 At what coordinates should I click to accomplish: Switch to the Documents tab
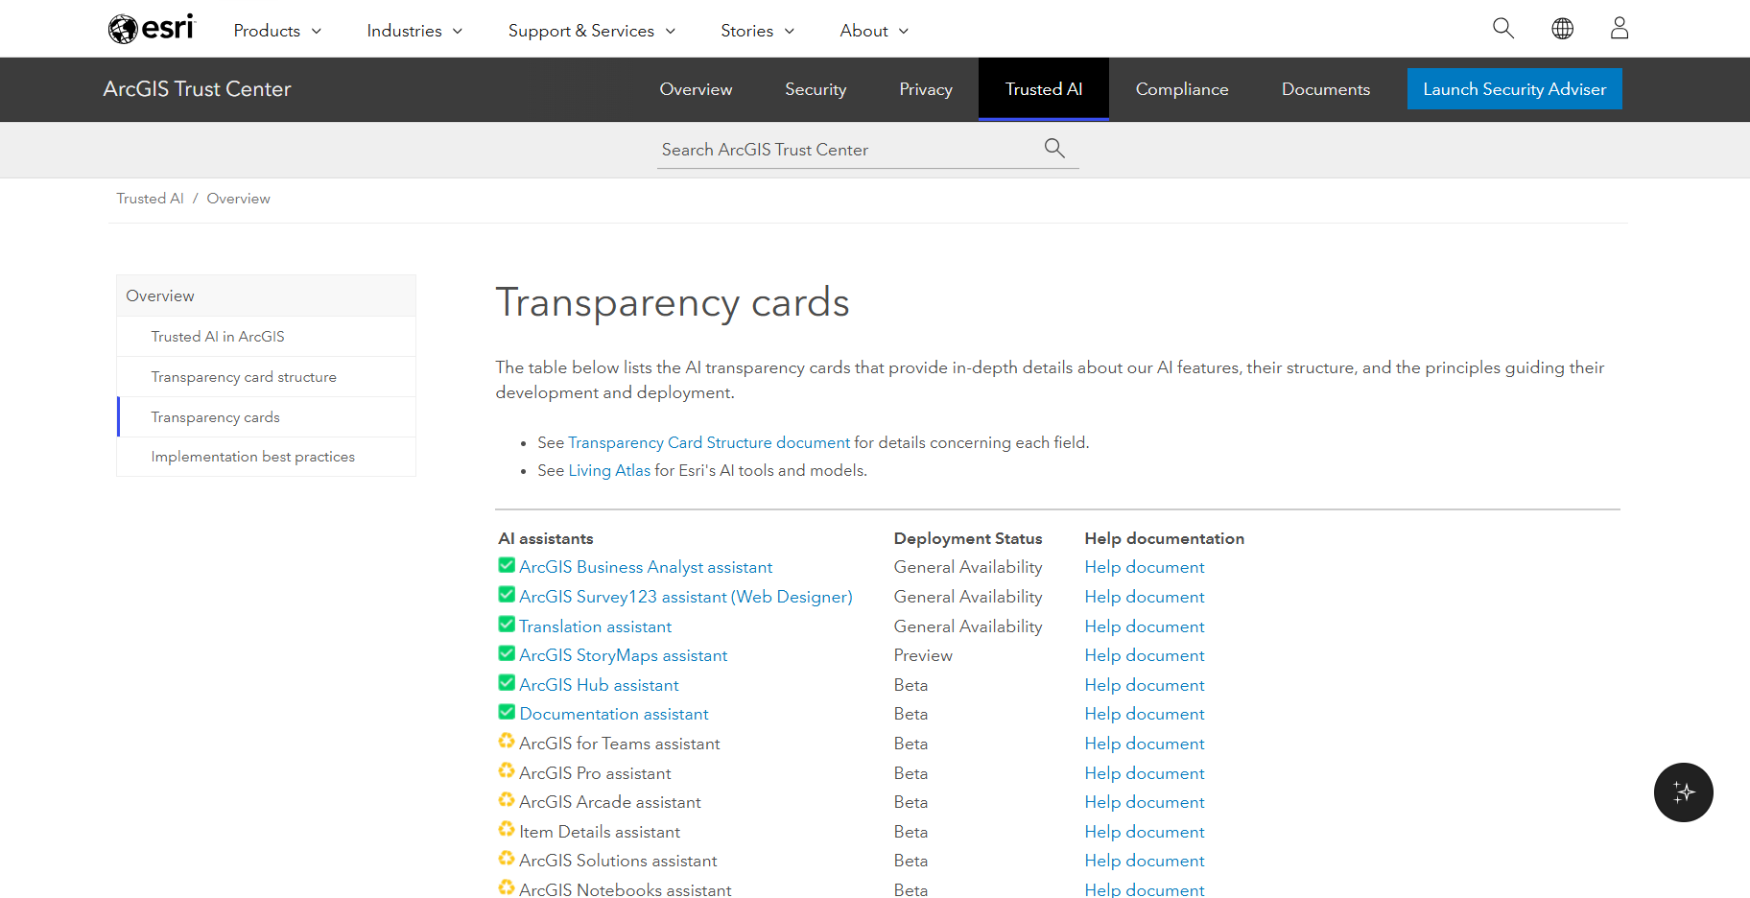(1326, 89)
